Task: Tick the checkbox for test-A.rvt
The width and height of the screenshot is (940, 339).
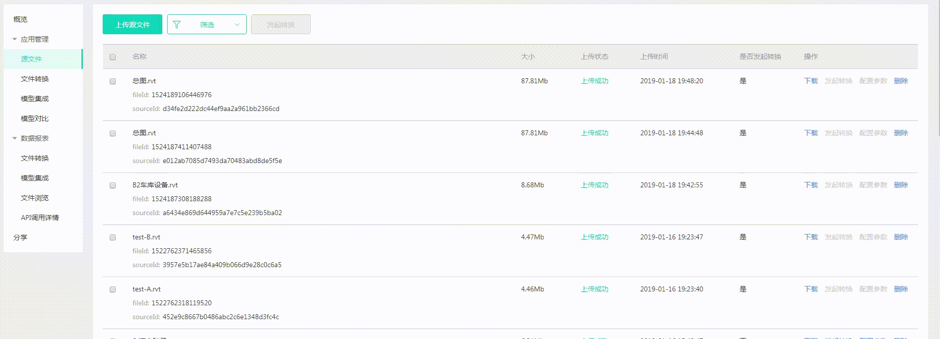Action: tap(113, 289)
